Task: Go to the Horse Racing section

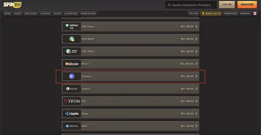Action: [88, 14]
